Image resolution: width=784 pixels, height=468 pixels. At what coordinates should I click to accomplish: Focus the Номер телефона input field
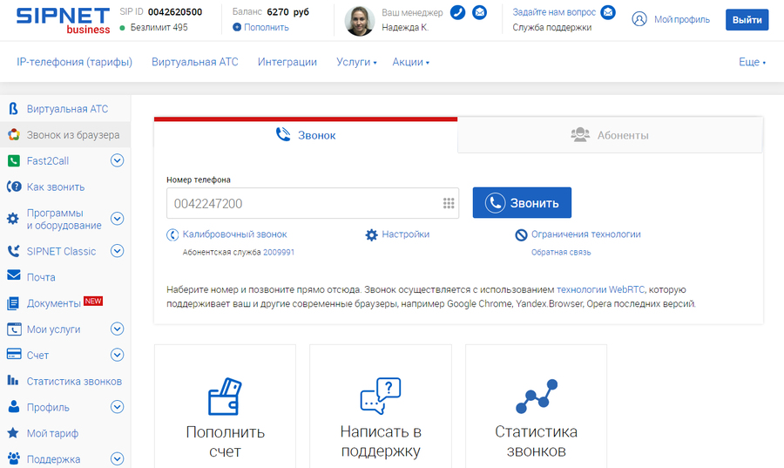(x=313, y=203)
